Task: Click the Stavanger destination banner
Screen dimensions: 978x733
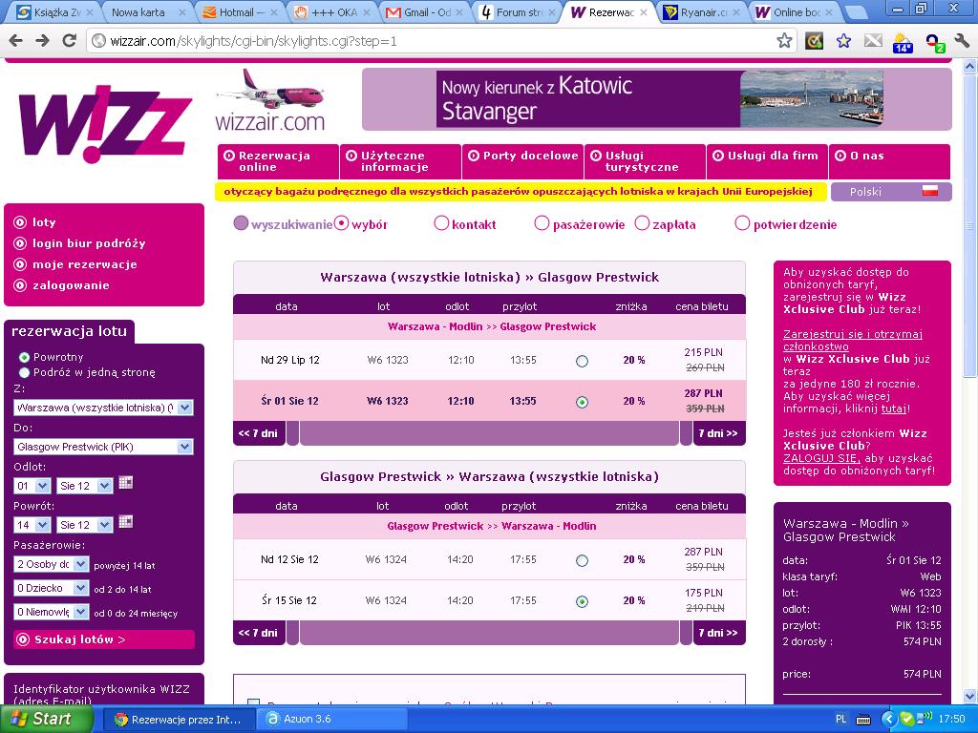Action: pyautogui.click(x=657, y=99)
